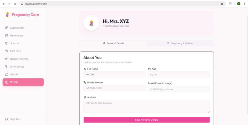Click the person icon beside Full Name

[x=85, y=69]
